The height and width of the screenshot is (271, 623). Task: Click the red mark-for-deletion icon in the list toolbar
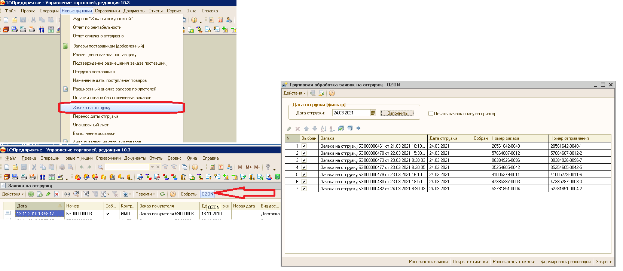tap(57, 194)
